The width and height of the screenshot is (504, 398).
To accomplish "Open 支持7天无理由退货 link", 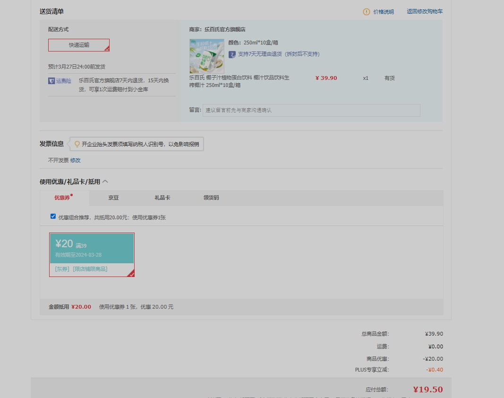I will pos(279,54).
